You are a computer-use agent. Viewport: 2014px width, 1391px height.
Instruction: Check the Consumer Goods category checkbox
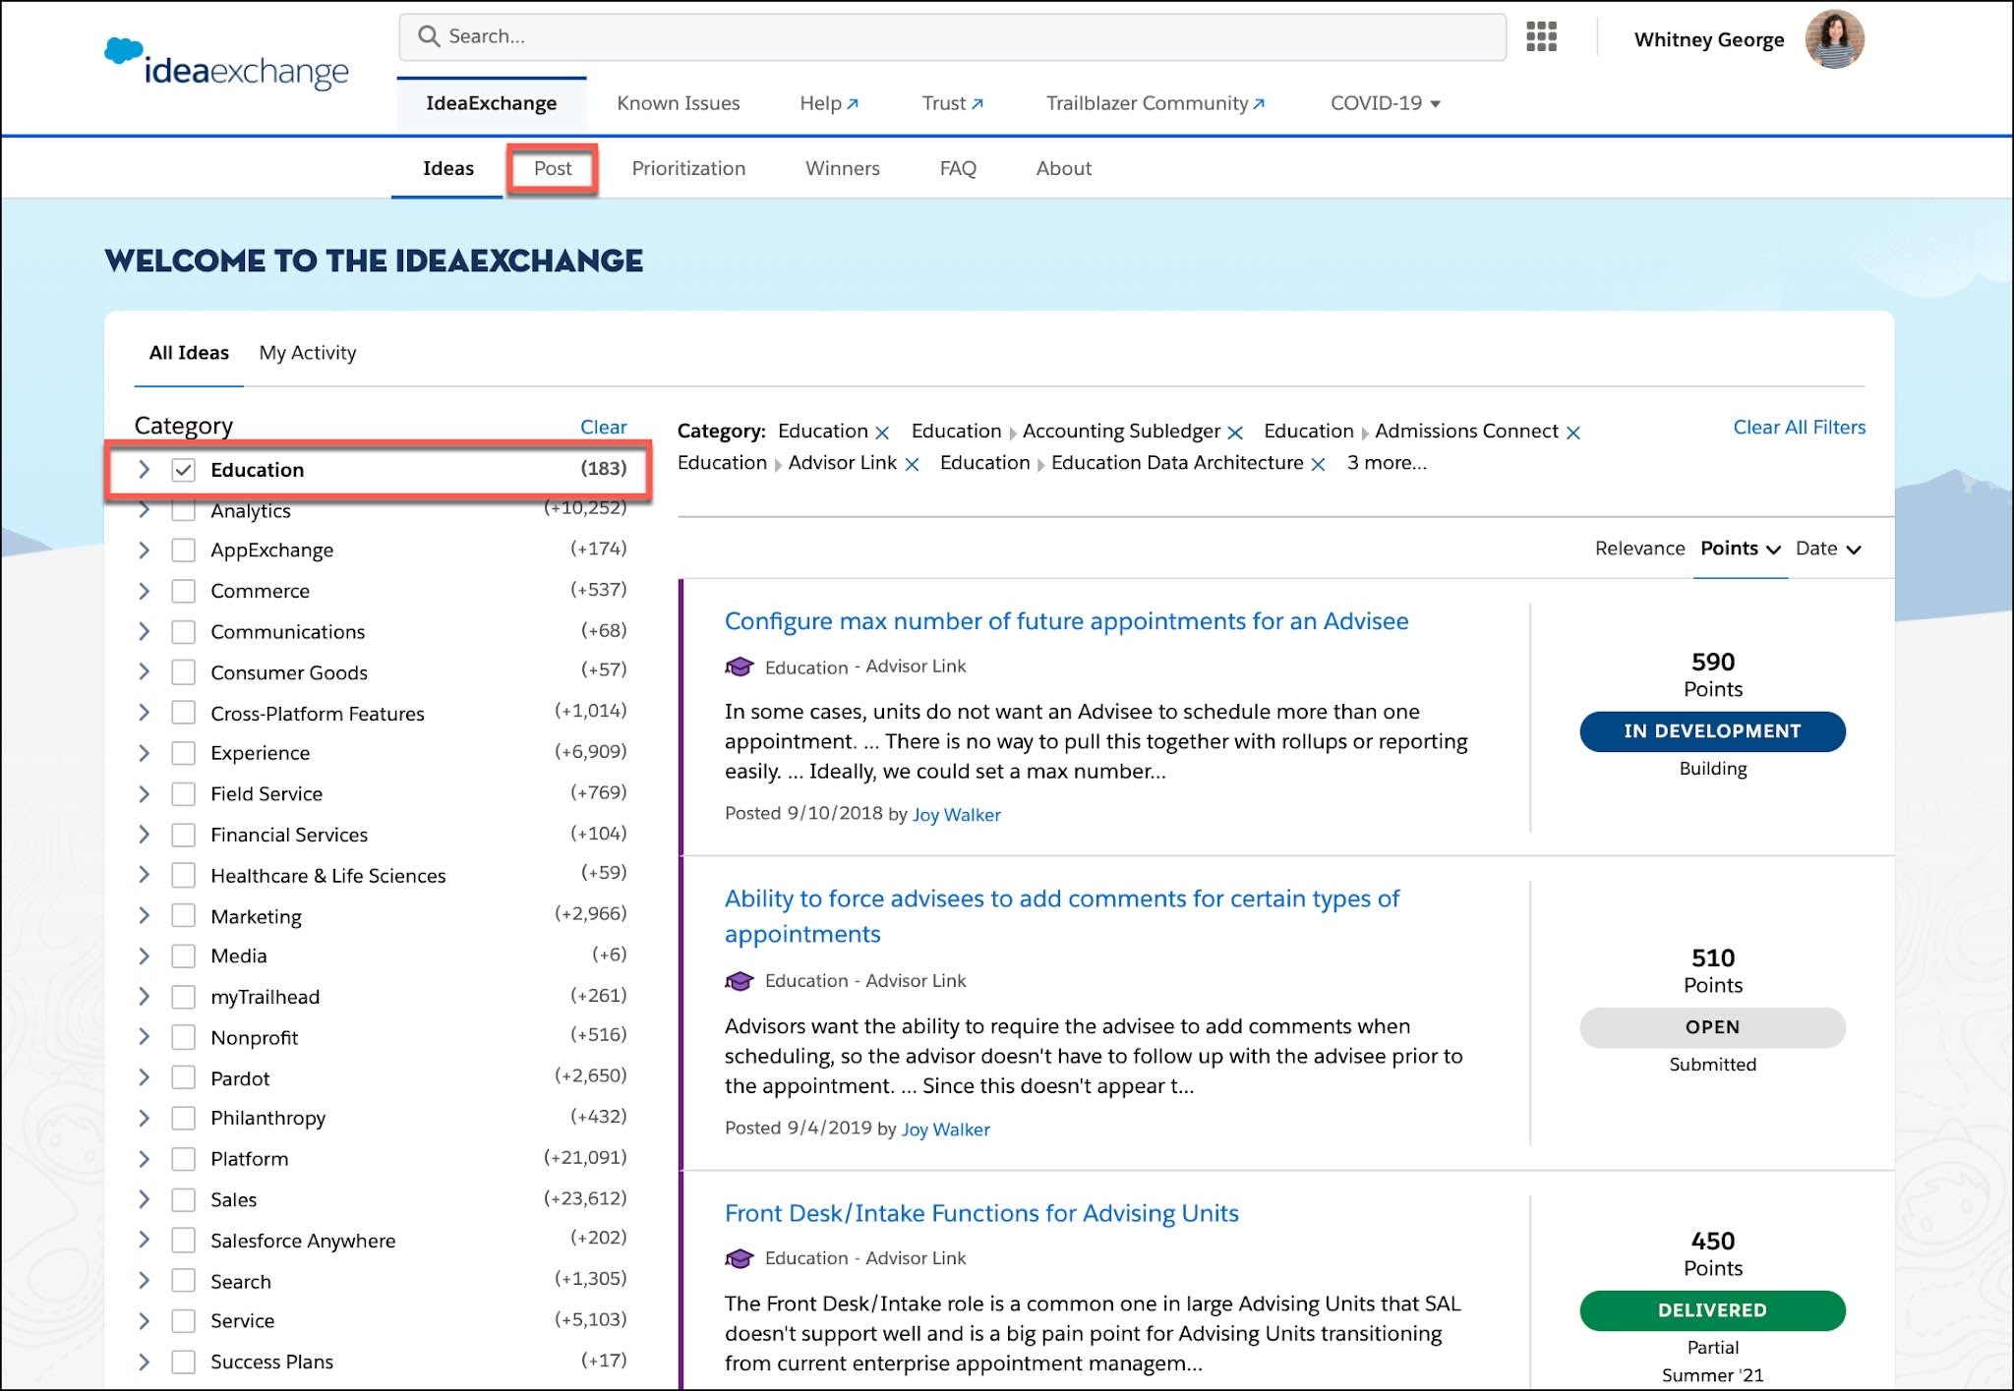183,672
